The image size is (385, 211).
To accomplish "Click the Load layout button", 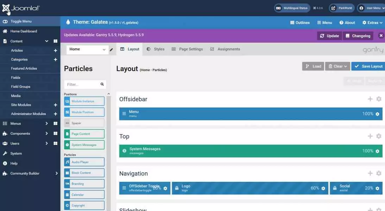I will (313, 66).
